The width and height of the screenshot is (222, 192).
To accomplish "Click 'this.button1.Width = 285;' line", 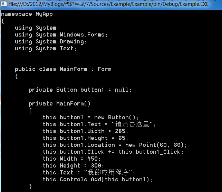I will point(86,131).
